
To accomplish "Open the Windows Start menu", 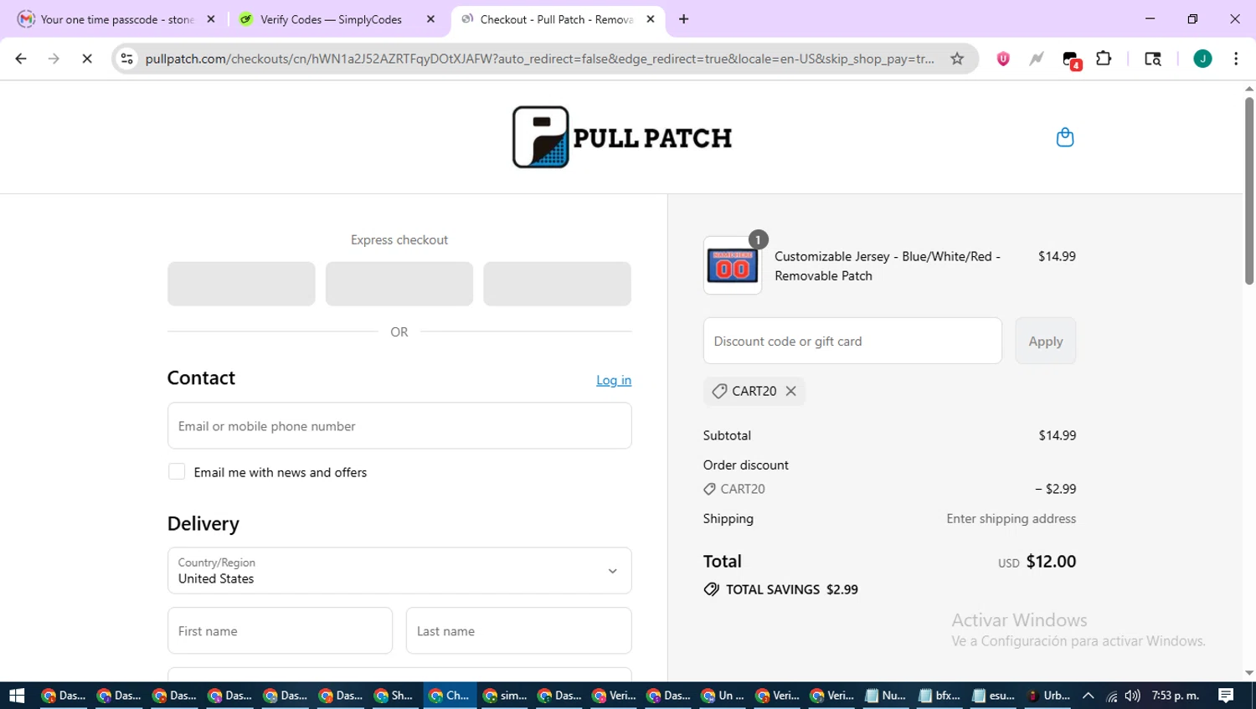I will [17, 696].
